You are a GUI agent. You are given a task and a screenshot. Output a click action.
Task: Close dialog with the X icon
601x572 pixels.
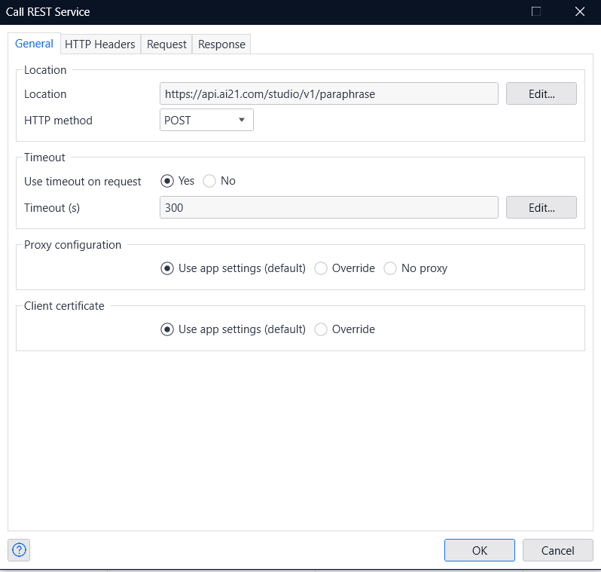pos(580,11)
